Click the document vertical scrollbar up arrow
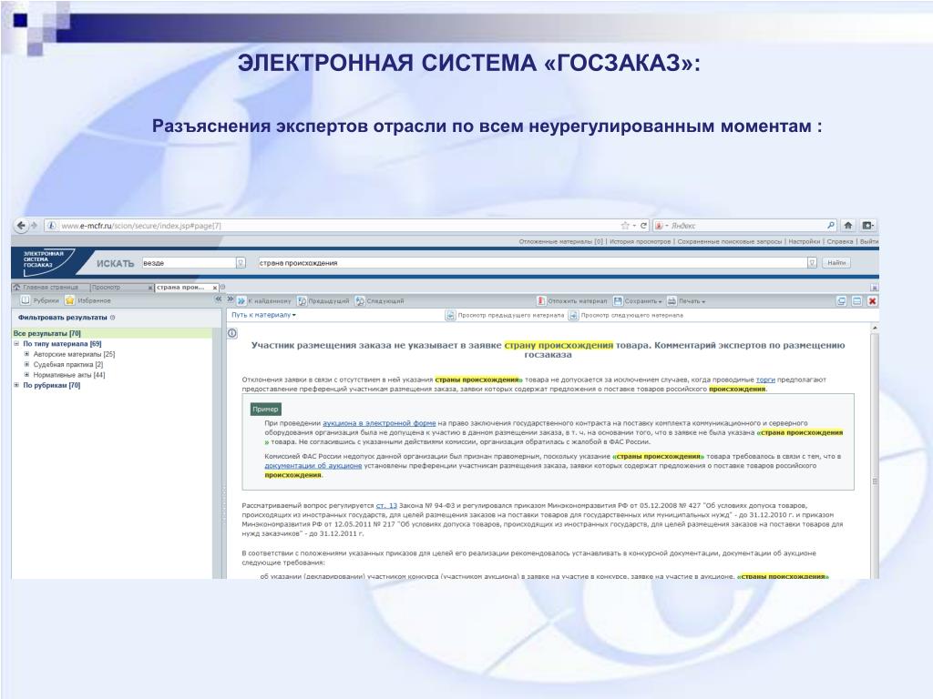Viewport: 933px width, 699px height. tap(874, 328)
